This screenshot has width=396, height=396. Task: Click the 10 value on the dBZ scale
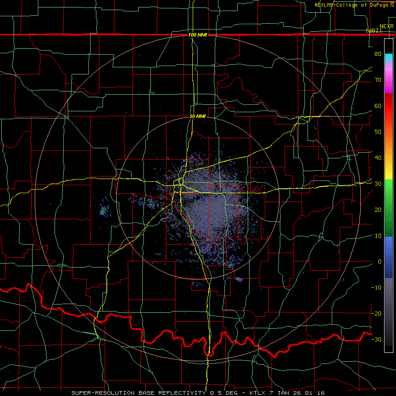(378, 236)
